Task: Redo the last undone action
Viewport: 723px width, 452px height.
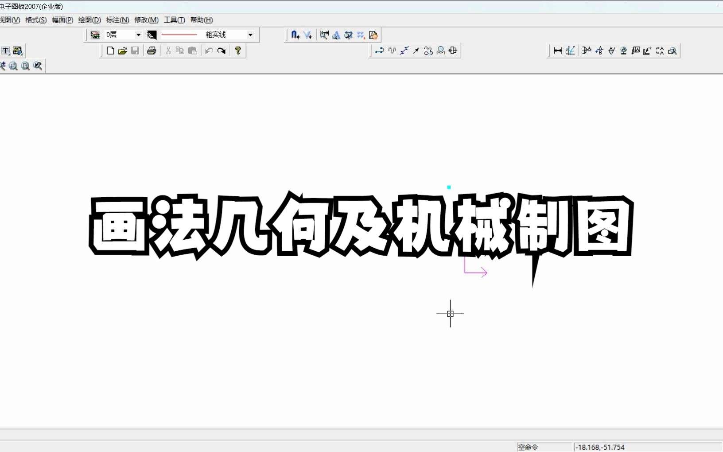Action: [x=222, y=51]
